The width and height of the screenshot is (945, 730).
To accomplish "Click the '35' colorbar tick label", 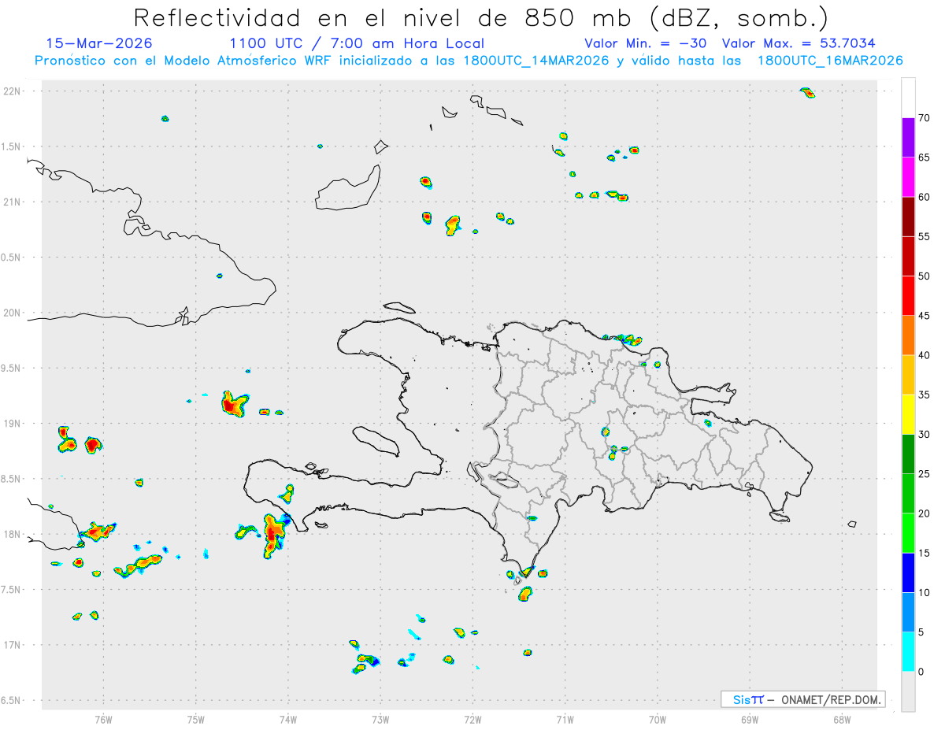I will (x=925, y=395).
